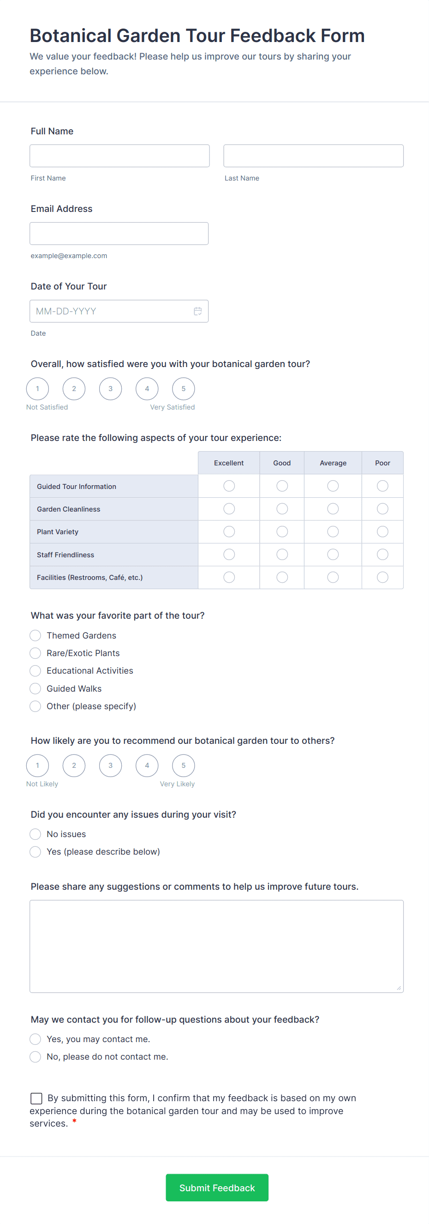Rate Plant Variety as Average

[333, 532]
